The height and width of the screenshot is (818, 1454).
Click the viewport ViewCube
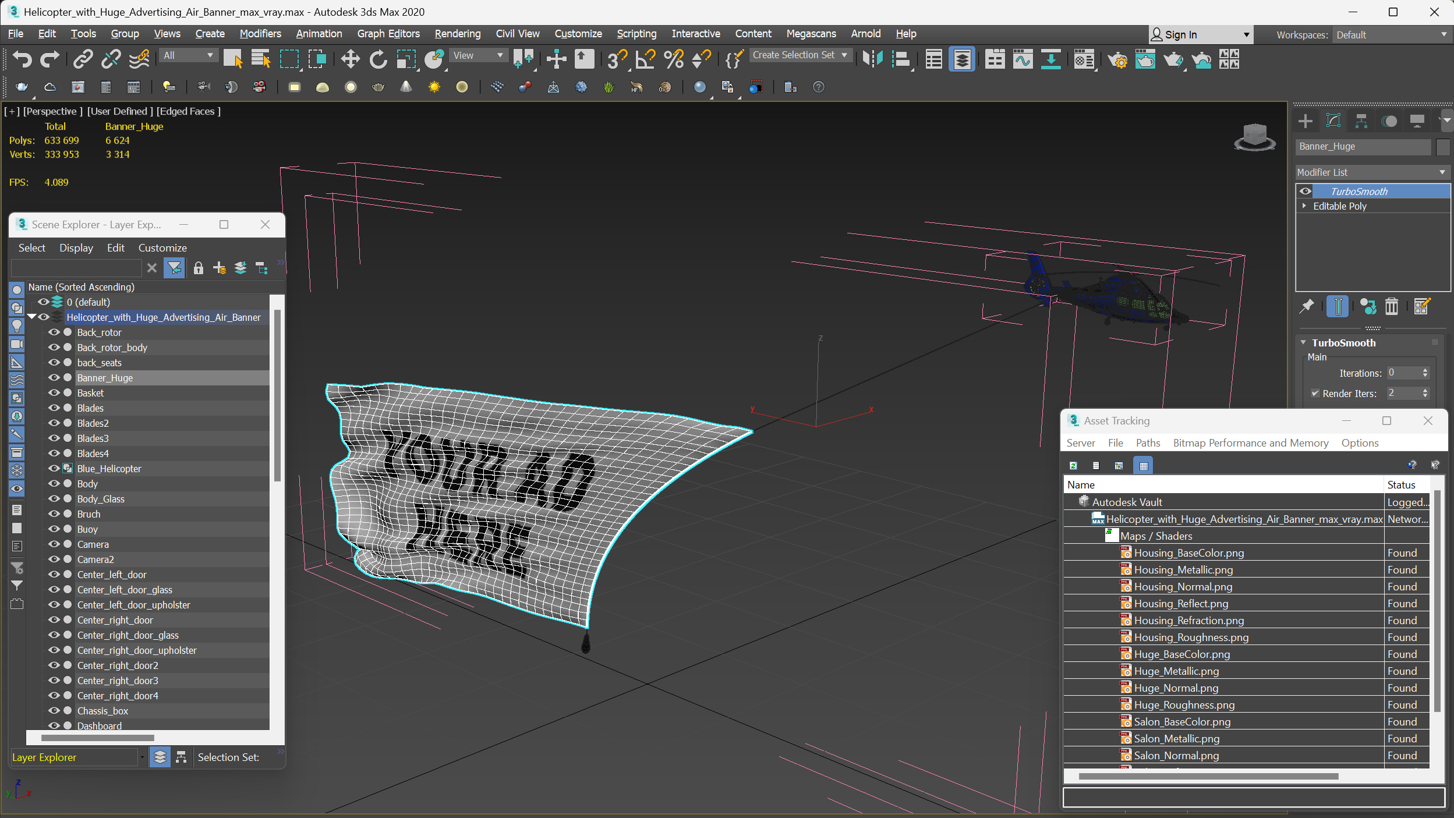click(x=1254, y=137)
